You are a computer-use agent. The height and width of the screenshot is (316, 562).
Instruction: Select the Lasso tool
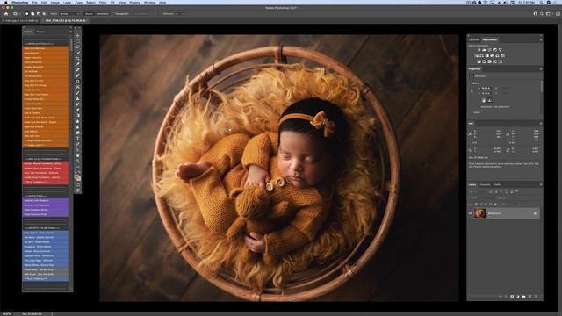click(78, 47)
